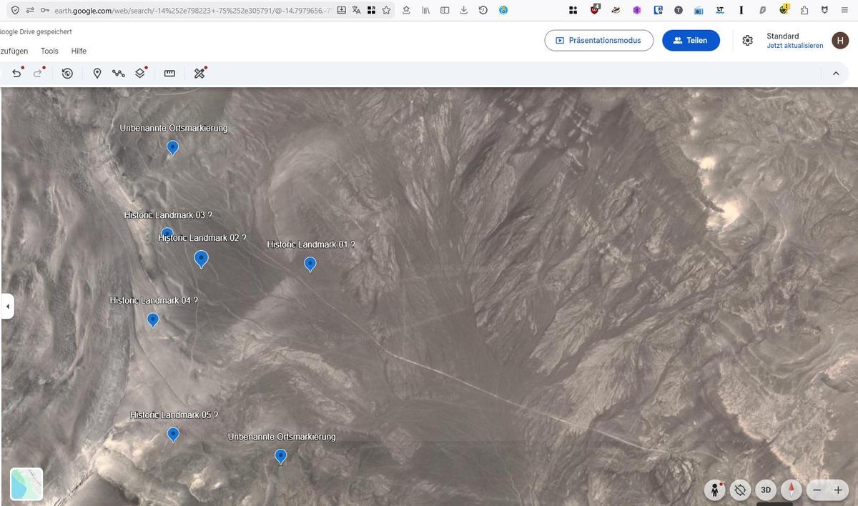Open the Hilfe menu

point(79,51)
